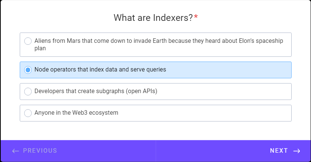Image resolution: width=311 pixels, height=162 pixels.
Task: Click the '(open APIs)' text
Action: (x=142, y=91)
